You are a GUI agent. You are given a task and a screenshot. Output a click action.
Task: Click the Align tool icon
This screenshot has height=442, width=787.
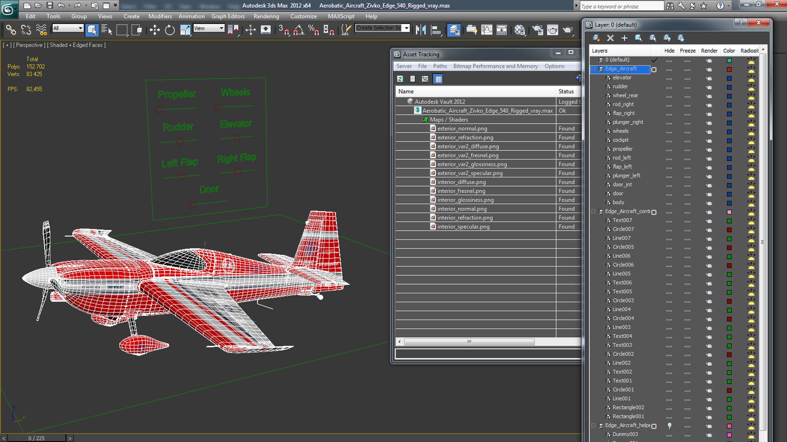click(436, 30)
